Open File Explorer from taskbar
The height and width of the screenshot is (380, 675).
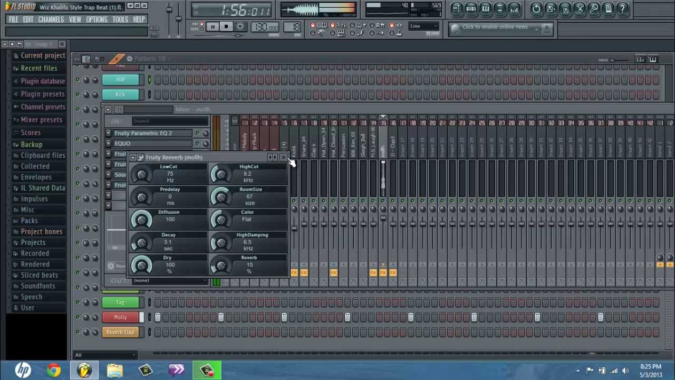[x=115, y=370]
